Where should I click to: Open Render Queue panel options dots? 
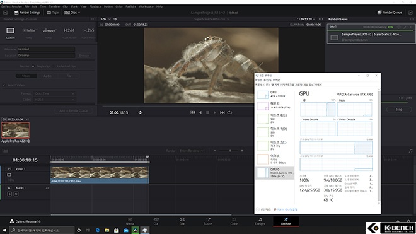[412, 19]
